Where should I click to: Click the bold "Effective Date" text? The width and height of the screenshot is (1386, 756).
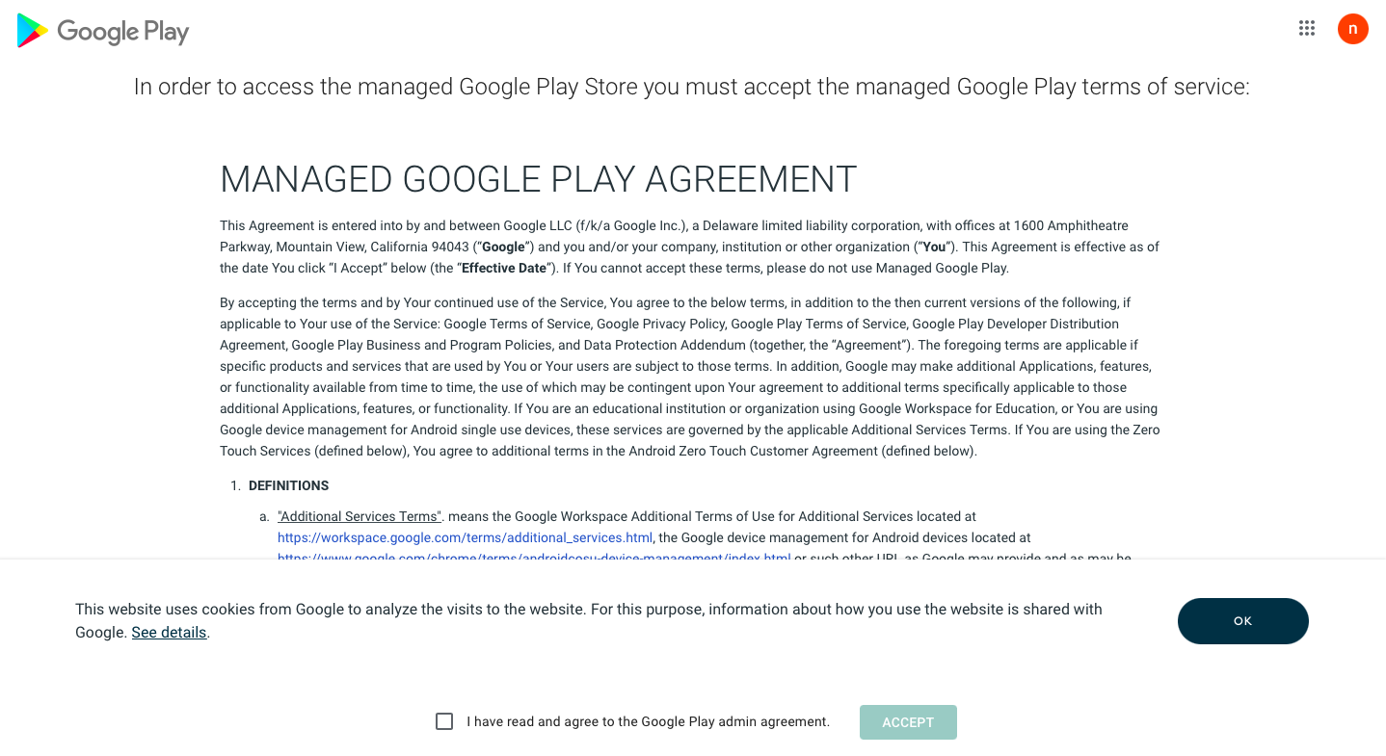[504, 268]
